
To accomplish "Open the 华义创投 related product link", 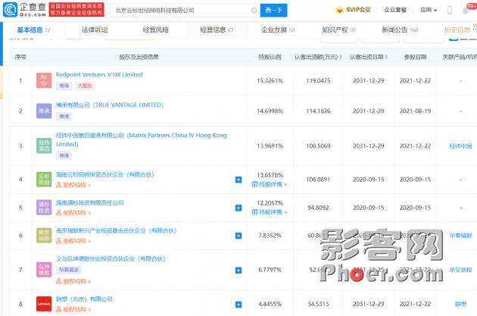I will point(460,270).
